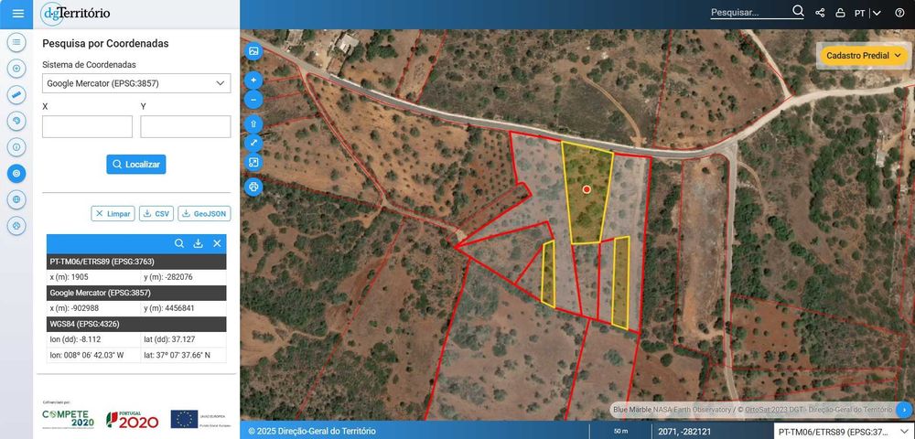This screenshot has height=439, width=915.
Task: Click the Portugal 2020 logo
Action: 133,420
